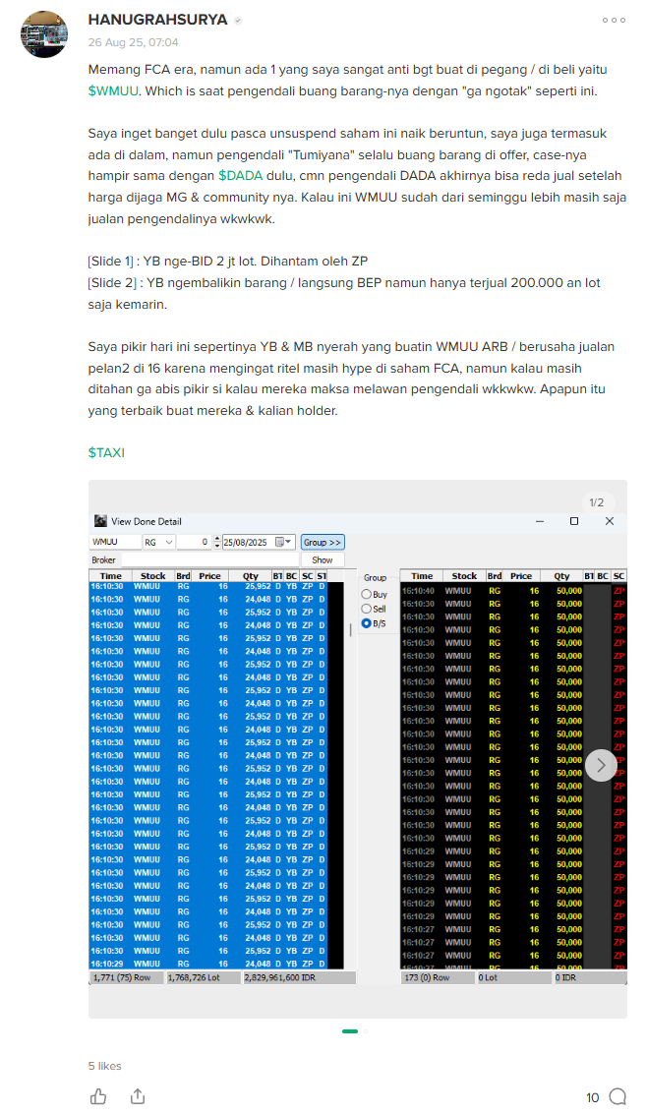Sort right table by Qty column header

tap(561, 576)
